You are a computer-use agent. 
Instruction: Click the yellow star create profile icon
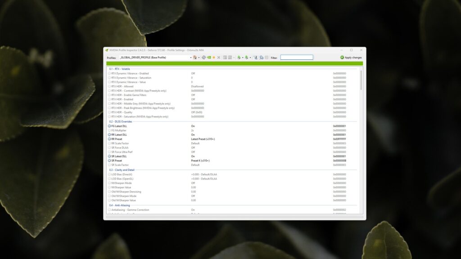click(x=214, y=58)
